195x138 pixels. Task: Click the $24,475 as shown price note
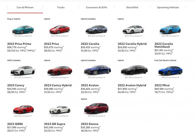(x=133, y=36)
